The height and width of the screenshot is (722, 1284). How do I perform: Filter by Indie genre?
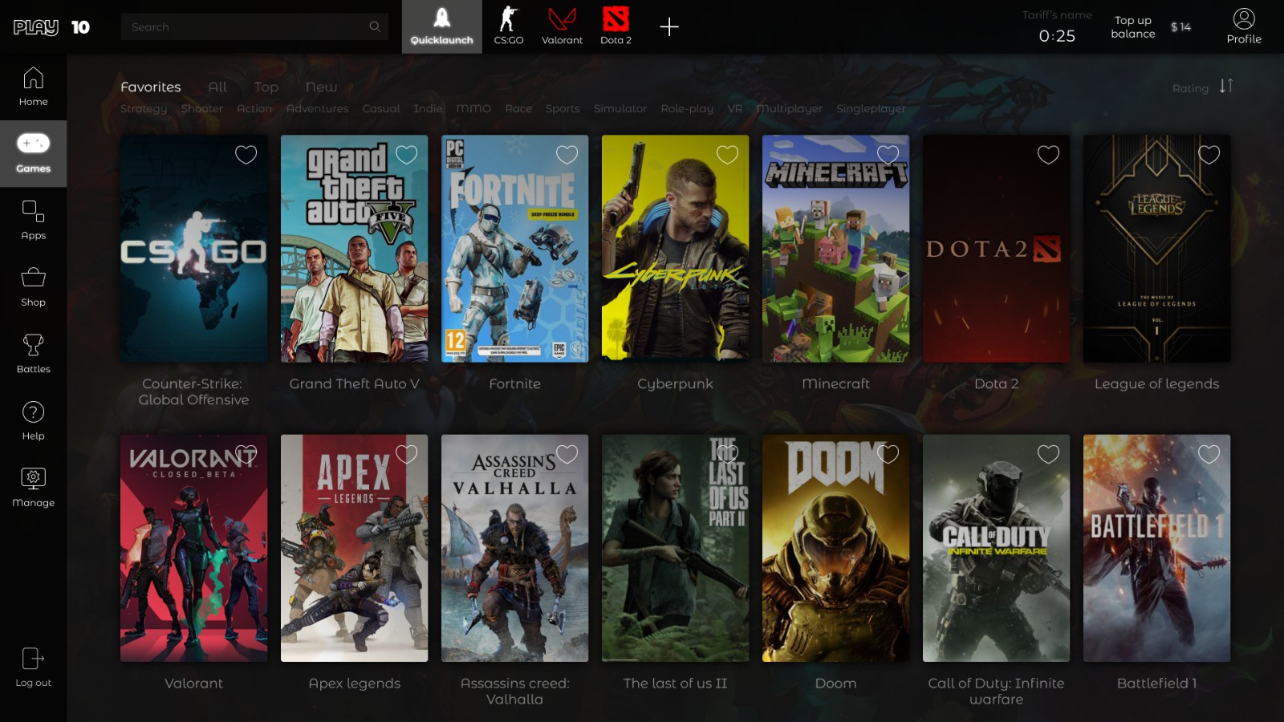coord(428,108)
